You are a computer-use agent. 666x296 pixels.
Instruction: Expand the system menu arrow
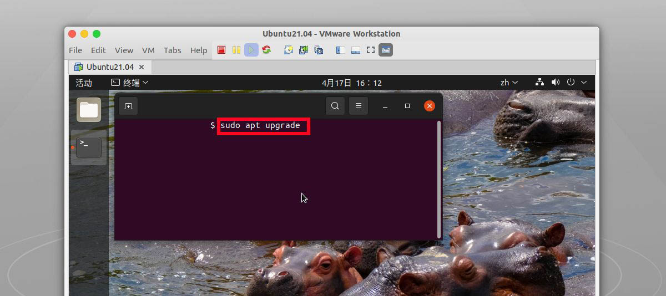point(584,83)
